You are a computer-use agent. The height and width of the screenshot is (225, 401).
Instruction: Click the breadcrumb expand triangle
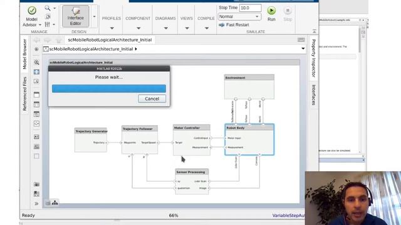(136, 49)
